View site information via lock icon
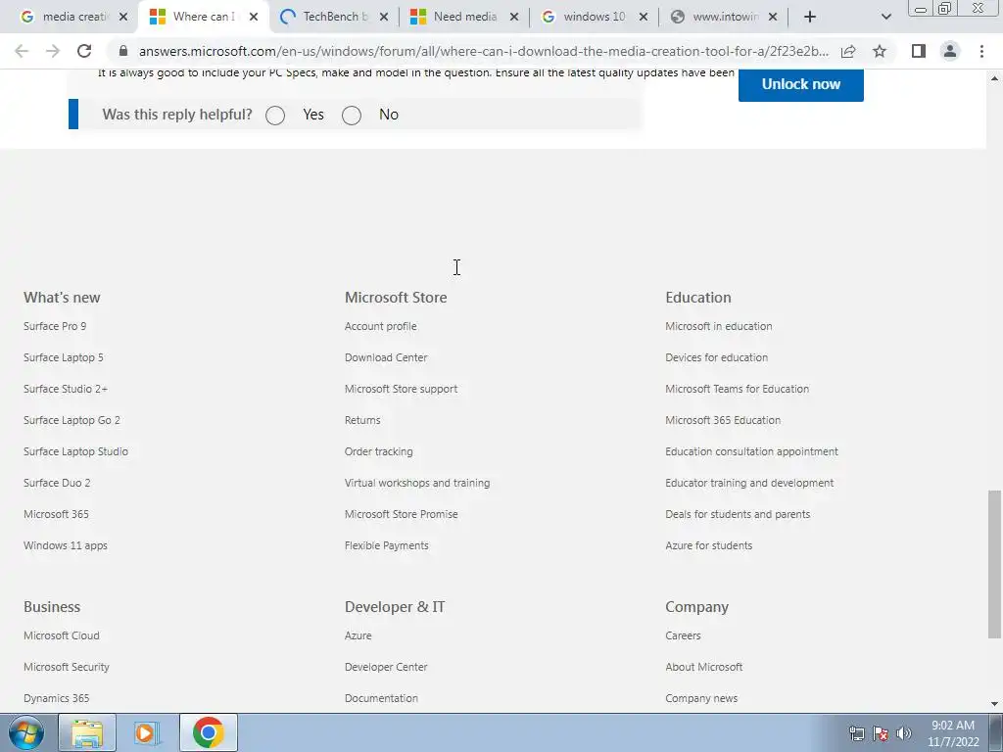Screen dimensions: 1003x752 [x=123, y=51]
